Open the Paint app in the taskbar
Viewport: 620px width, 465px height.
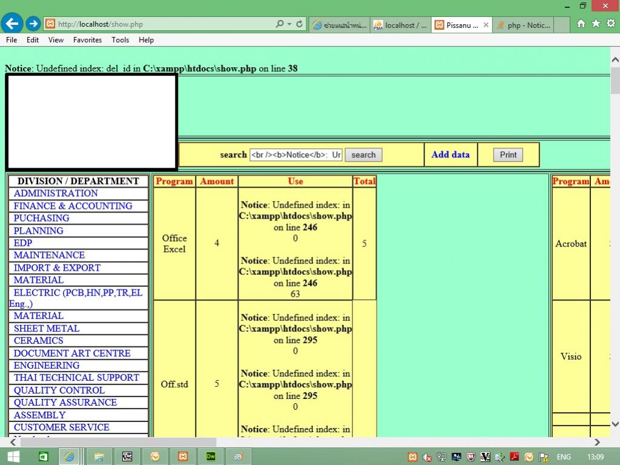tap(239, 457)
